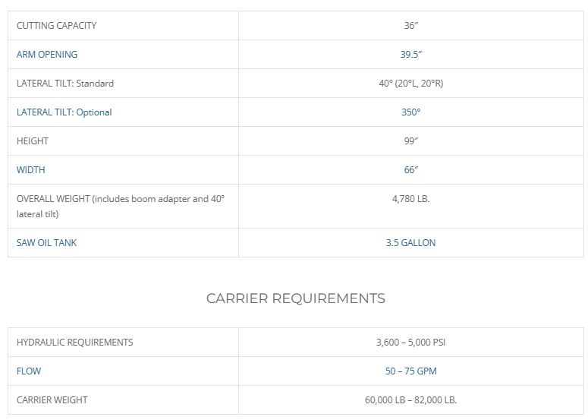Screen dimensions: 588x420
Task: Click the 350° optional tilt value
Action: click(x=410, y=112)
